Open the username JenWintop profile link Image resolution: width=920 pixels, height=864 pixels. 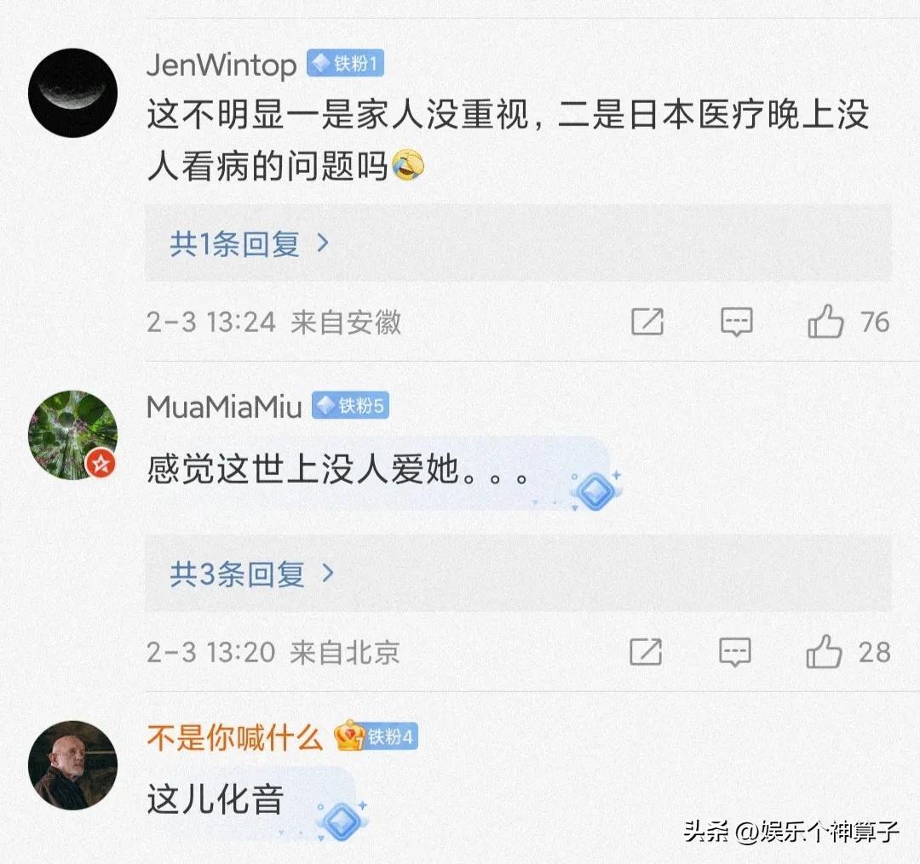tap(221, 65)
